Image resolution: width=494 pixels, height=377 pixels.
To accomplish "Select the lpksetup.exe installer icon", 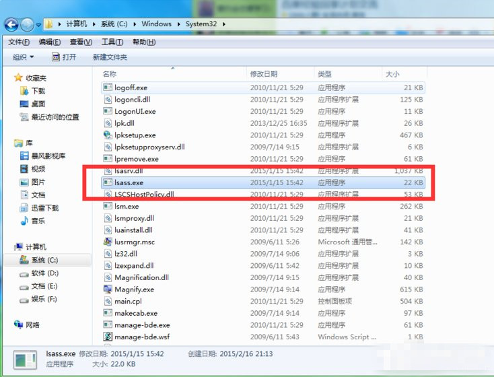I will pyautogui.click(x=108, y=135).
